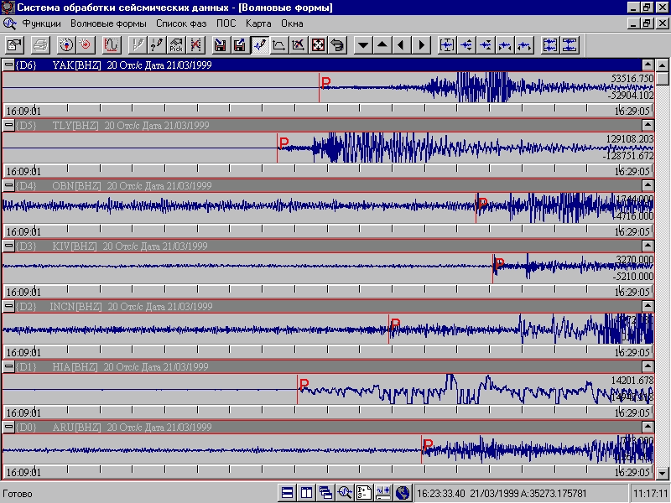Collapse the YAK[BHZ] trace with minus box

click(x=8, y=65)
